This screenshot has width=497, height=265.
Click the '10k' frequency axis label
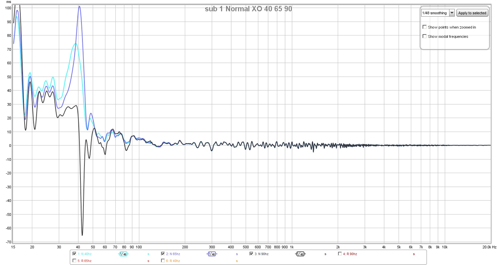[445, 247]
